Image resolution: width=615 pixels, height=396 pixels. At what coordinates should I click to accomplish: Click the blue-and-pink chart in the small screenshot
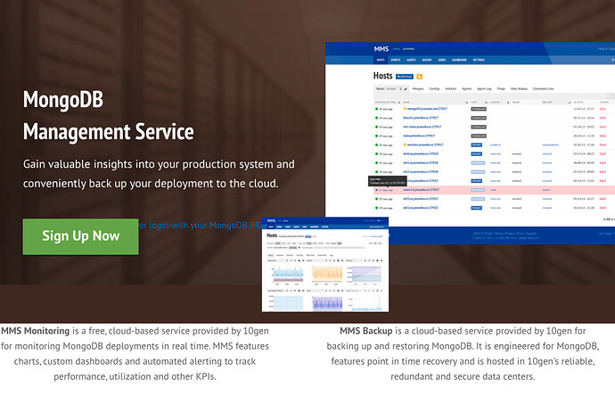click(288, 274)
